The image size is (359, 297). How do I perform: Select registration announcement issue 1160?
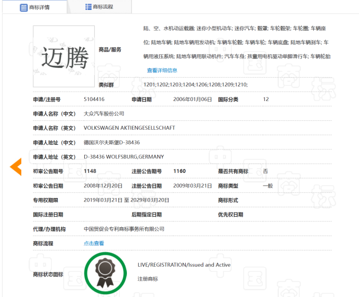(179, 171)
